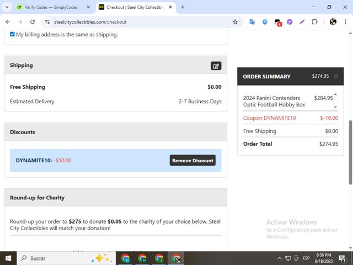The height and width of the screenshot is (265, 353).
Task: Open the Bitwarden shield extension
Action: (265, 22)
